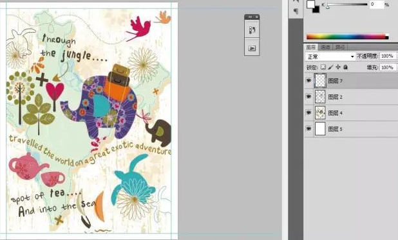Click the lock image pixels brush icon

[330, 67]
